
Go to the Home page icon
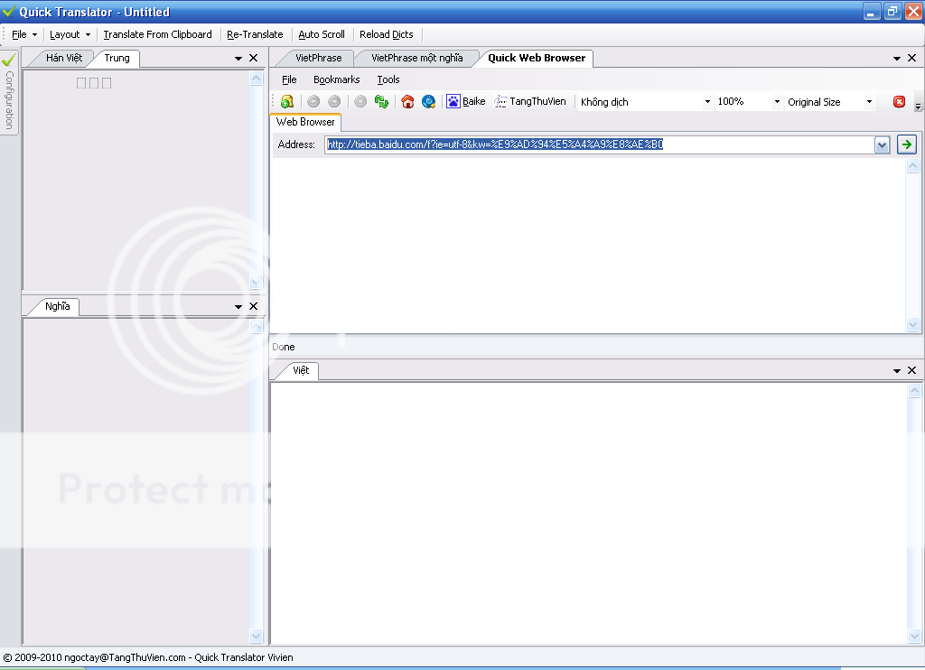[407, 102]
